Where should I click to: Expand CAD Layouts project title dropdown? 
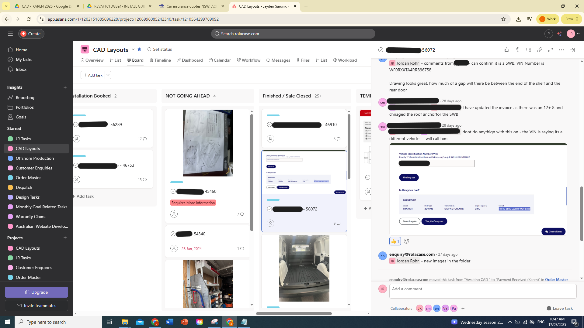coord(133,49)
